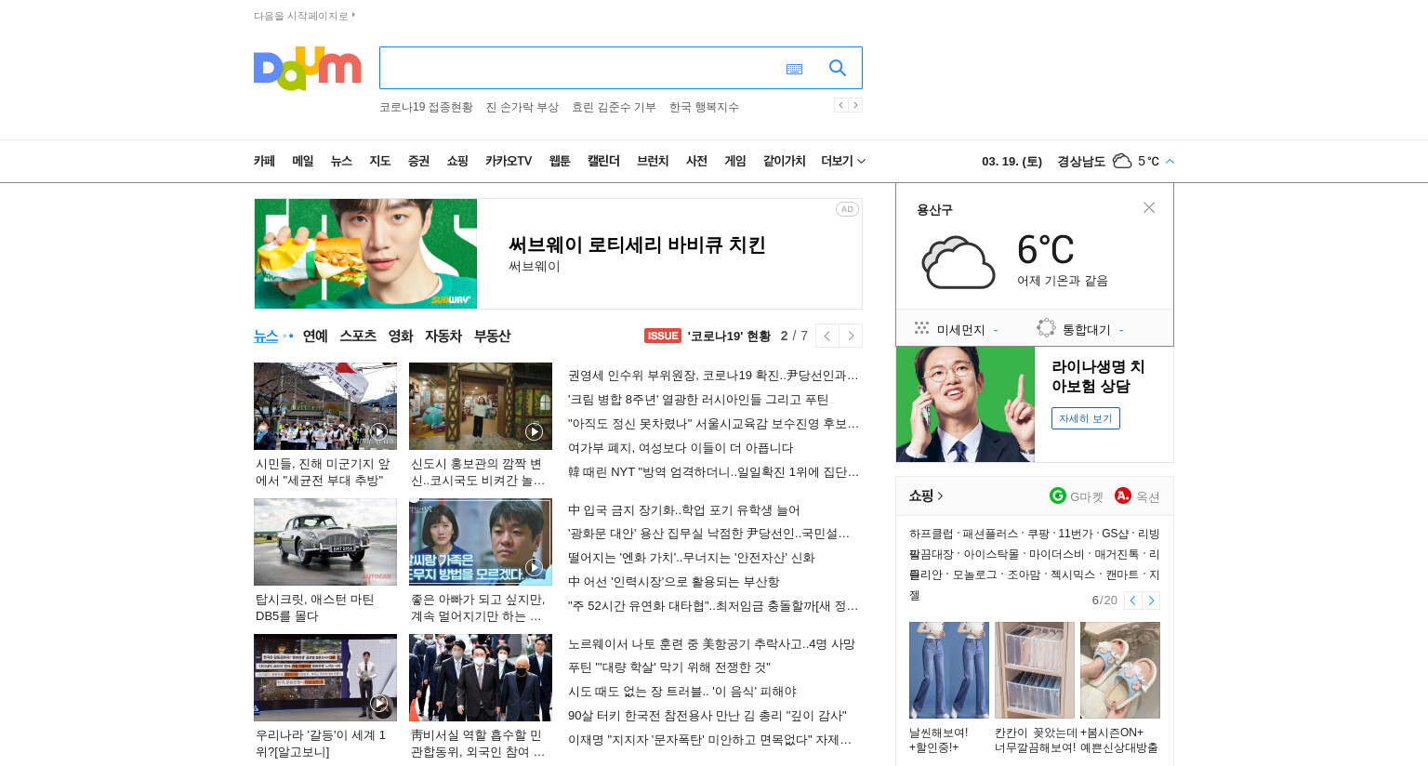The height and width of the screenshot is (766, 1428).
Task: Click the Subway 로티세리 바비큐 치킨 ad banner
Action: [558, 254]
